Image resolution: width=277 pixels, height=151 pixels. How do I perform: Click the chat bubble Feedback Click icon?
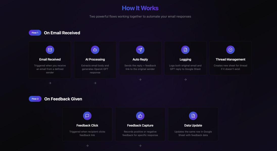pos(87,116)
